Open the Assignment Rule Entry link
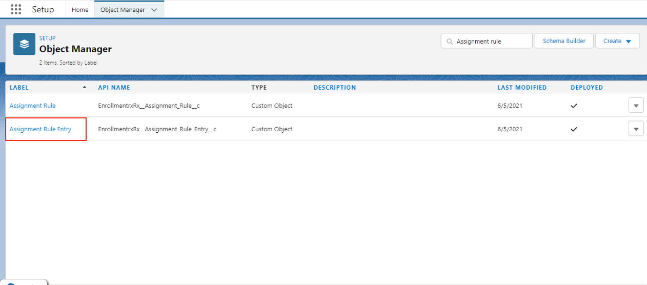Image resolution: width=647 pixels, height=285 pixels. [x=41, y=129]
